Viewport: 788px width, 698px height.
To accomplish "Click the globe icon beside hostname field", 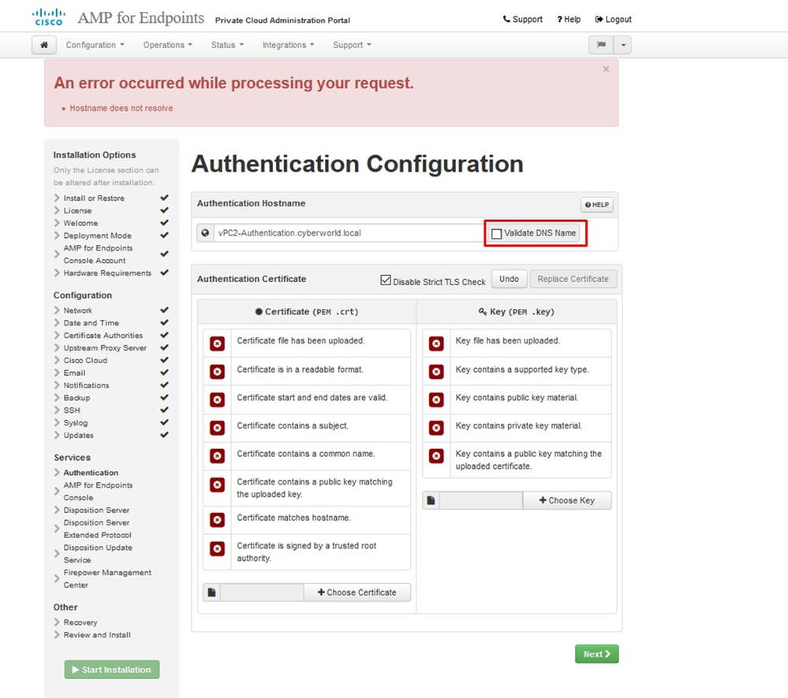I will pos(205,233).
